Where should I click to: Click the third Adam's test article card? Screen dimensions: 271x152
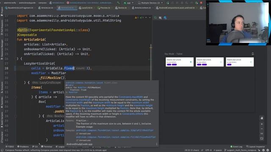point(240,62)
